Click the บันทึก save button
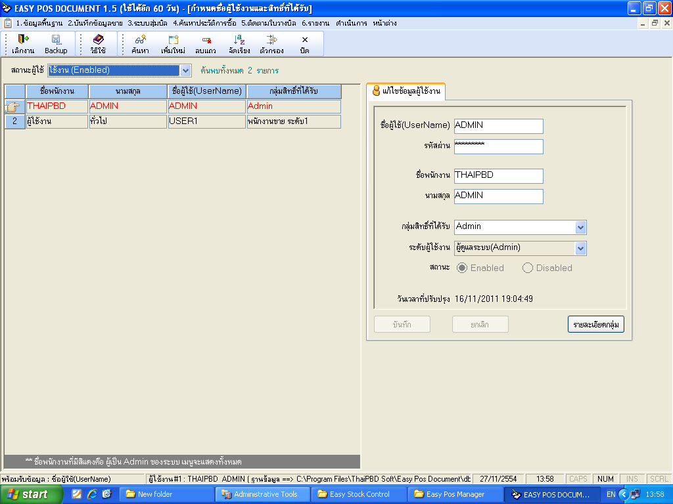 coord(402,324)
